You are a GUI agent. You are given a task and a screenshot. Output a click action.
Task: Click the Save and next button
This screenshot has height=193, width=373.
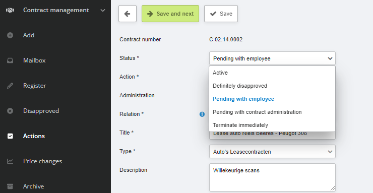tap(170, 14)
